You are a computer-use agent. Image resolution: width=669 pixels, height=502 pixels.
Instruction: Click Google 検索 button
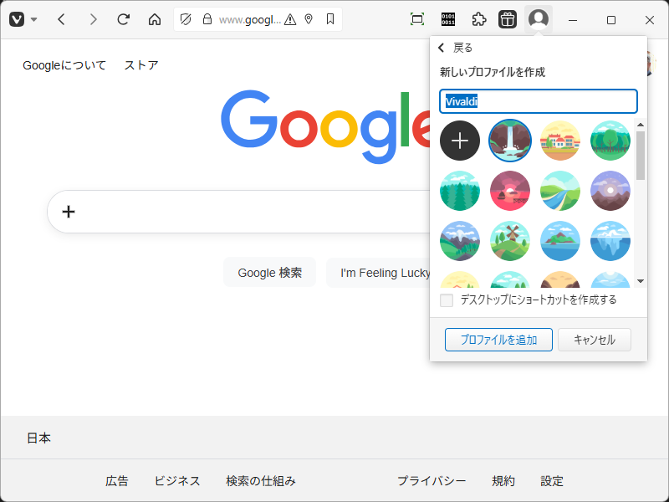click(269, 273)
